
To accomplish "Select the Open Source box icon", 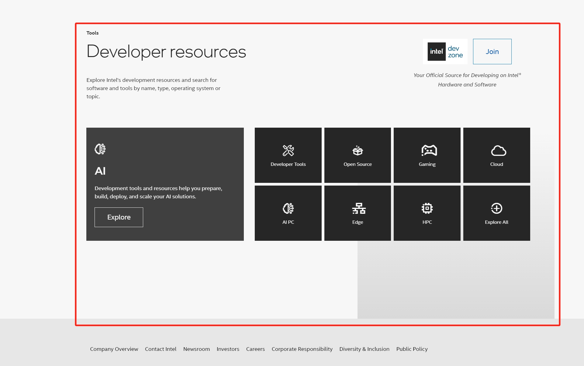I will [x=358, y=150].
